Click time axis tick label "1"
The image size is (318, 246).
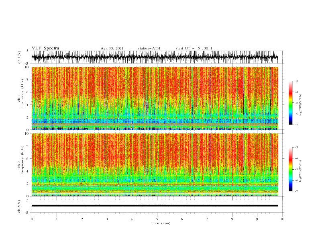(57, 219)
